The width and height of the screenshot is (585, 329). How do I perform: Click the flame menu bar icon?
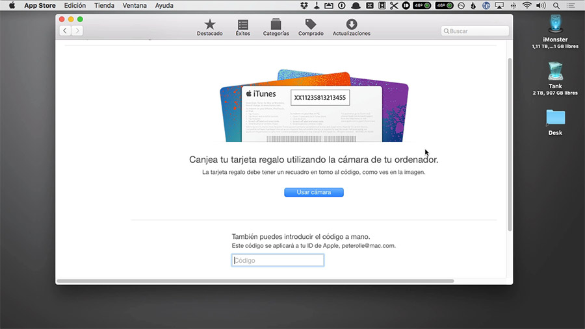pos(473,6)
